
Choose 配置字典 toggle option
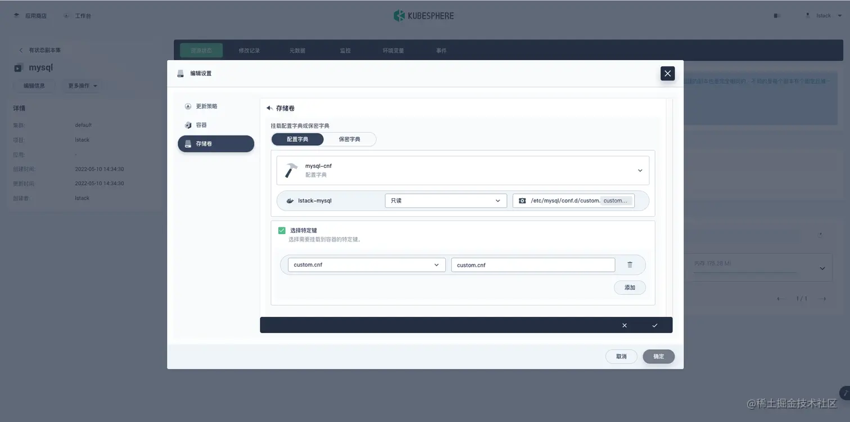(297, 139)
